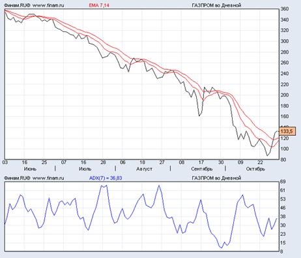Click the 17 date label above Сентябрь
Viewport: 301px width, 258px height.
[201, 163]
